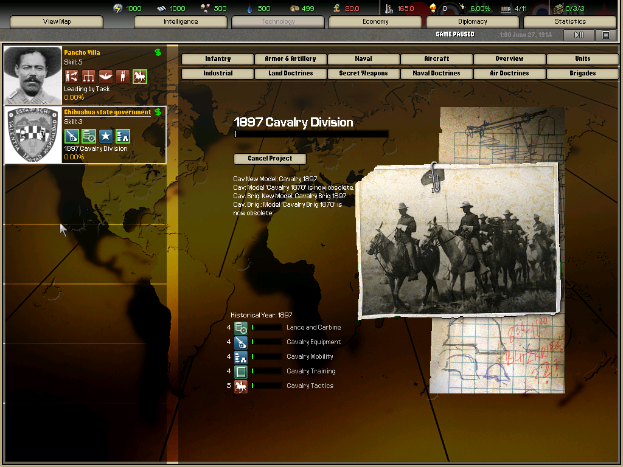The width and height of the screenshot is (623, 467).
Task: Open the Diplomacy tab
Action: tap(473, 22)
